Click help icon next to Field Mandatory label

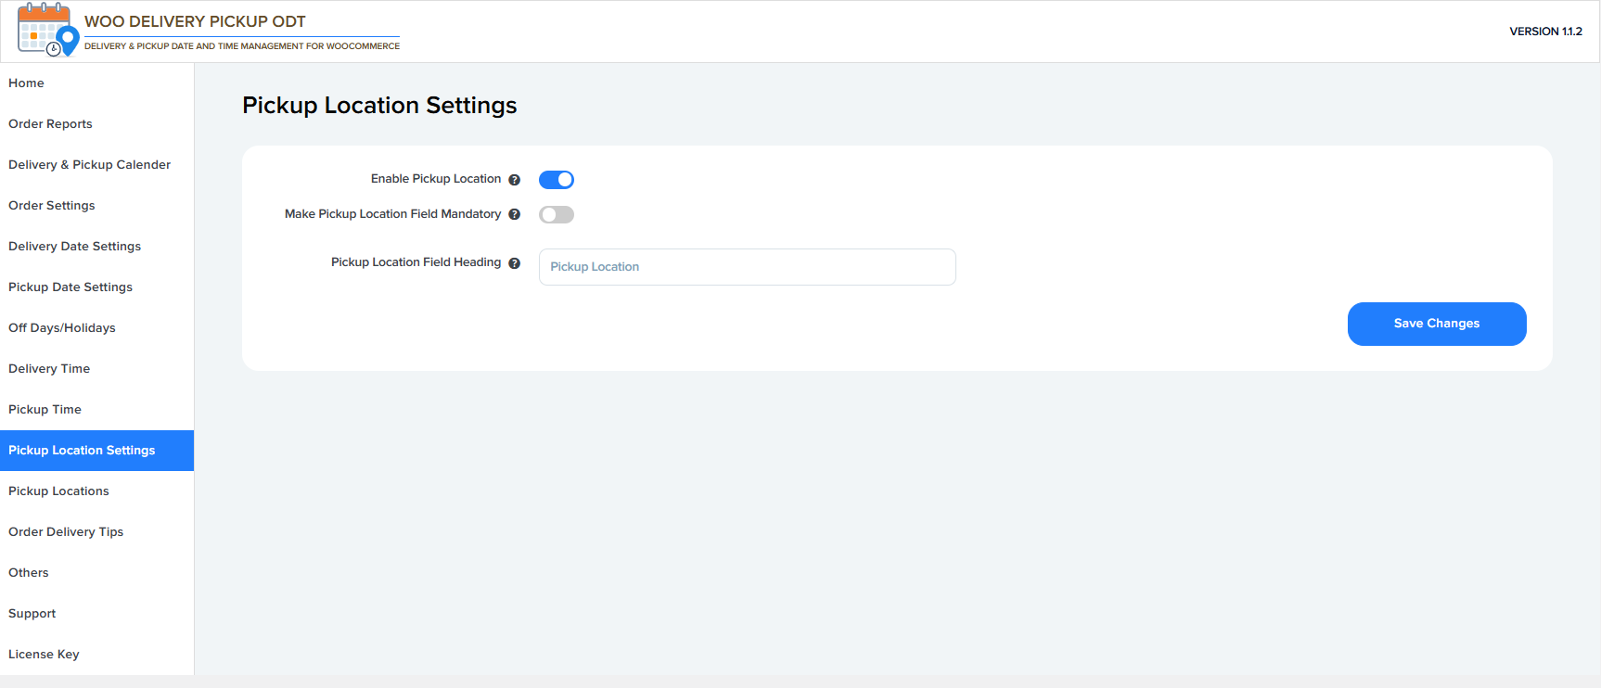click(515, 214)
